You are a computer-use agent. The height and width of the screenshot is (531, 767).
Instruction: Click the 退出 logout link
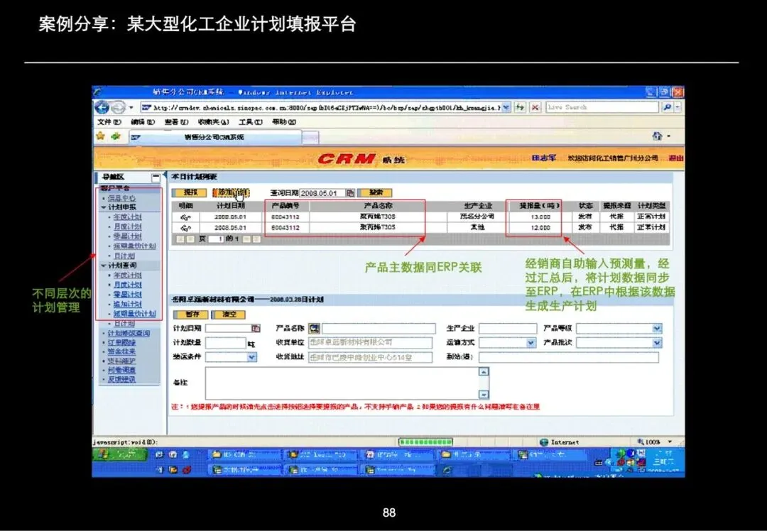[676, 158]
